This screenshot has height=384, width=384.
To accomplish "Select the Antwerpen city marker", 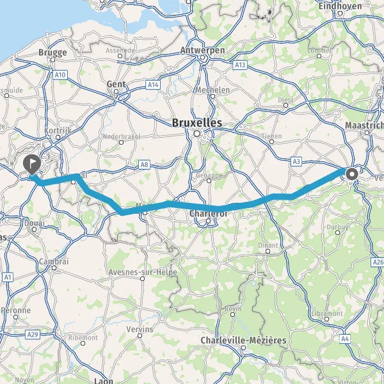I will 202,58.
